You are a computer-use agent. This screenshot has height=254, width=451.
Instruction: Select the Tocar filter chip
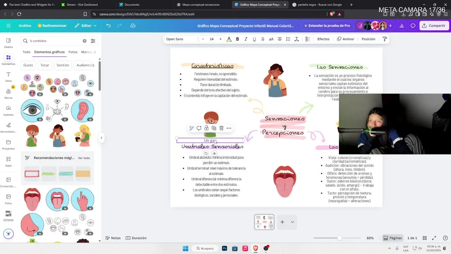point(45,65)
